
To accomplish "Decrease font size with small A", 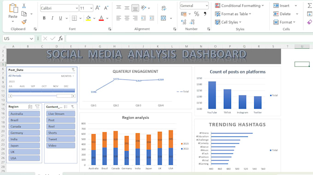I will 106,8.
